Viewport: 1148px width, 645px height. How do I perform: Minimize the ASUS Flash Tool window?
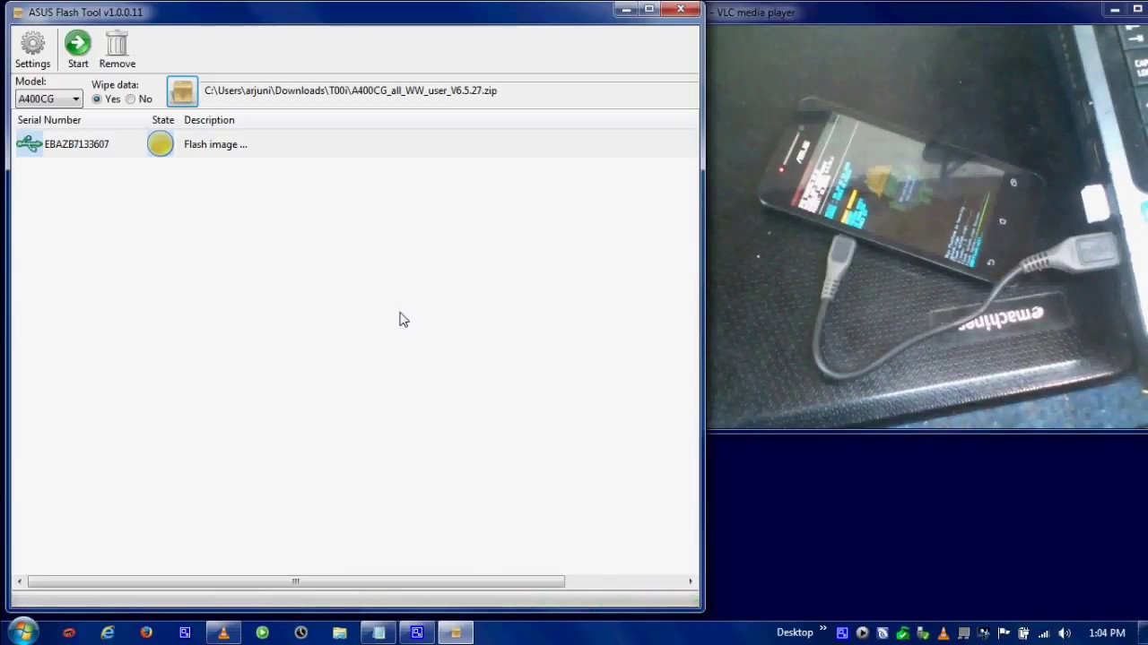pyautogui.click(x=627, y=9)
